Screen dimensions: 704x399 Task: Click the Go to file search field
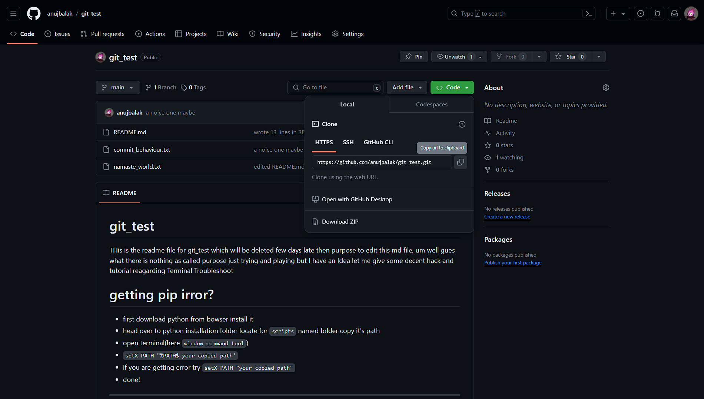pos(335,88)
